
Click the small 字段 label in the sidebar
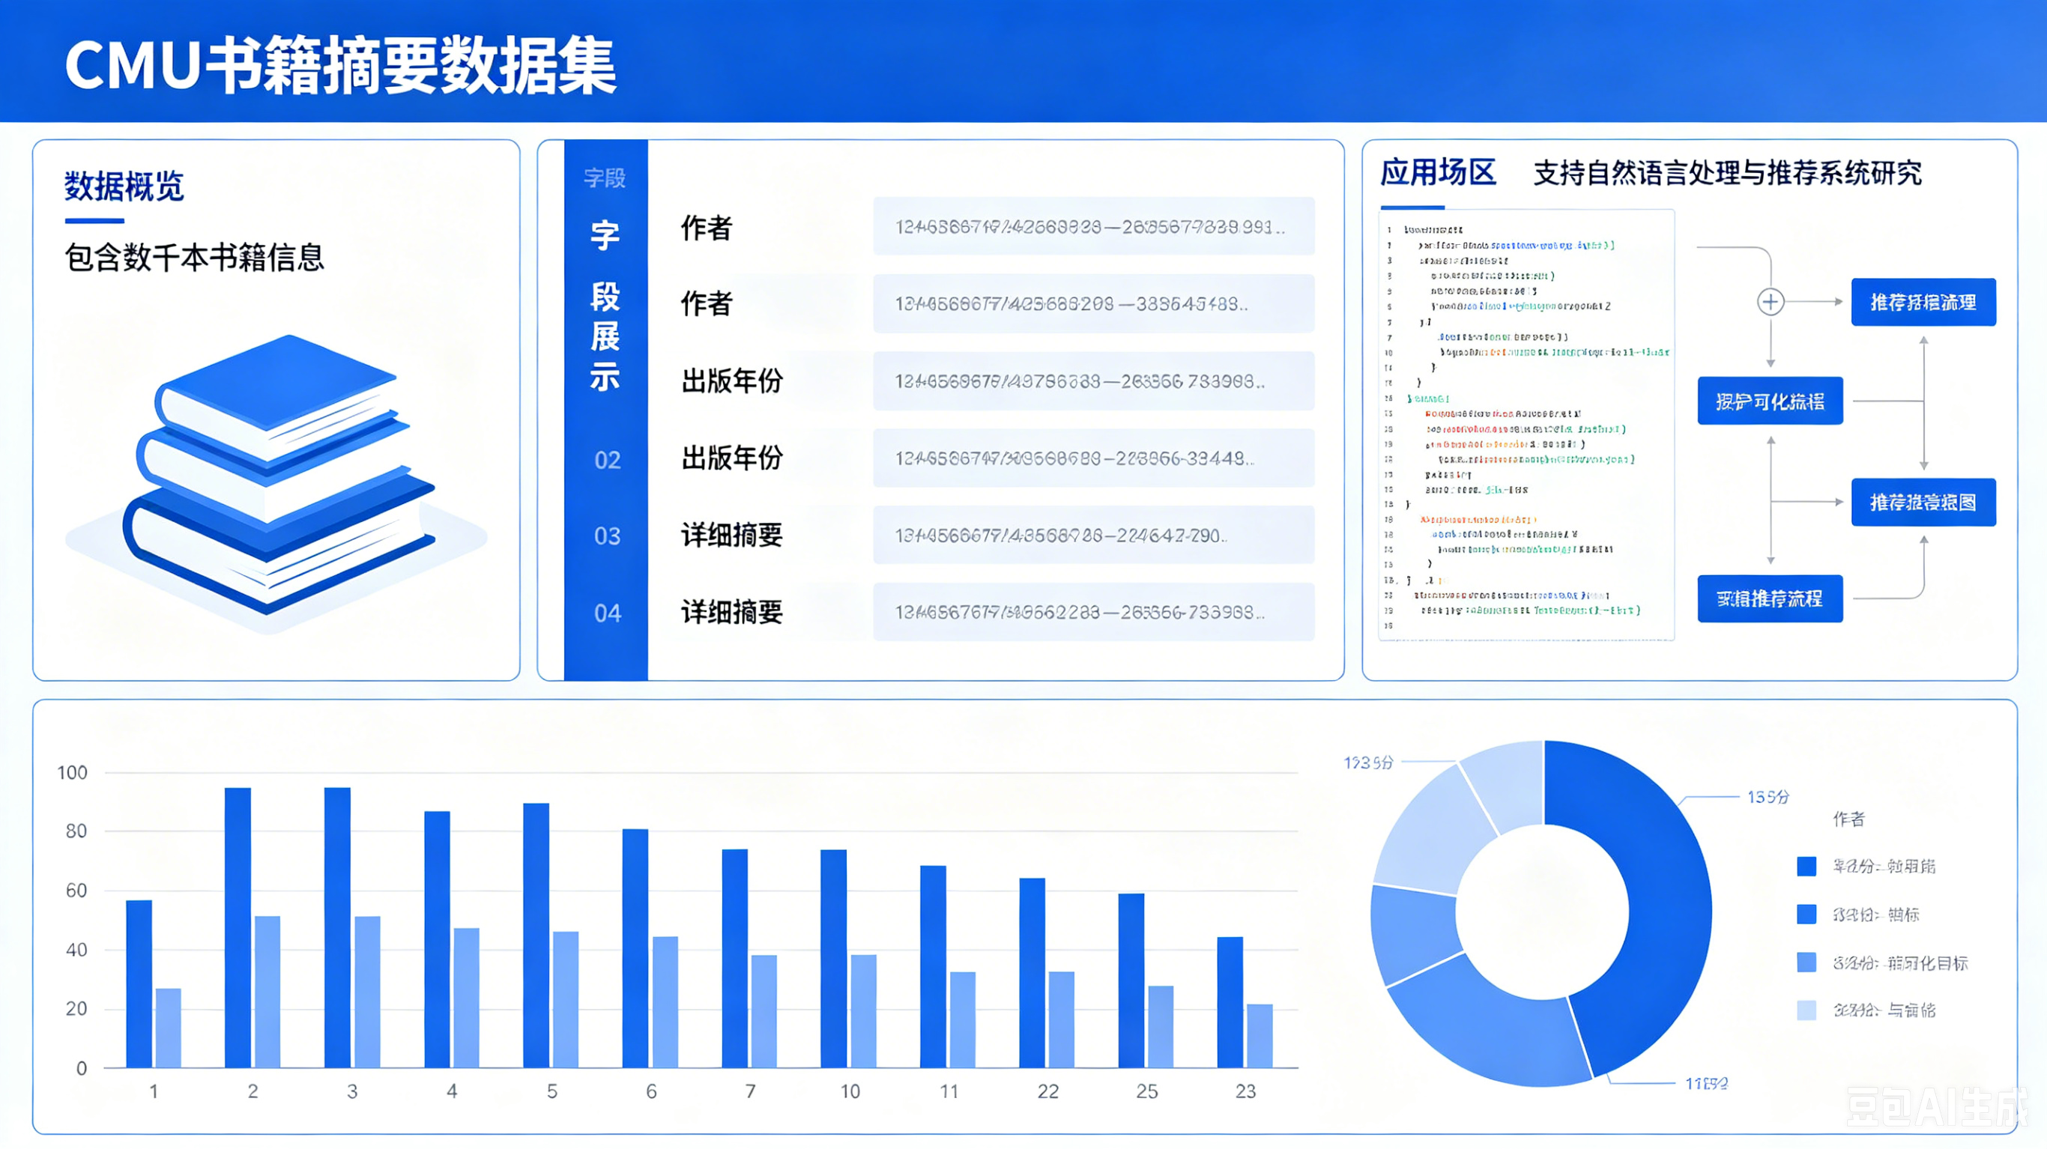click(605, 178)
